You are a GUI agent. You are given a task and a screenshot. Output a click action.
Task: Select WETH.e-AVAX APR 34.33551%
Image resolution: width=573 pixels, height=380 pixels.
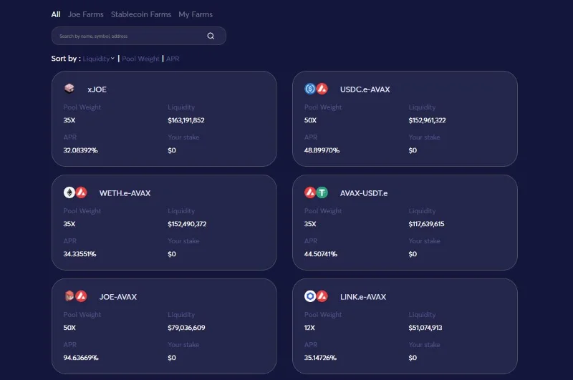[x=80, y=254]
